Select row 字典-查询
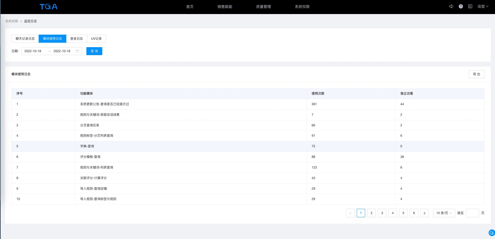Image resolution: width=495 pixels, height=239 pixels. coord(248,146)
